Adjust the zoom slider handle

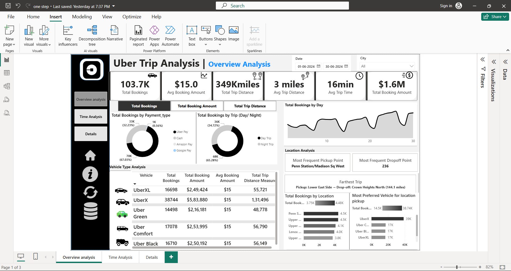[x=457, y=267]
